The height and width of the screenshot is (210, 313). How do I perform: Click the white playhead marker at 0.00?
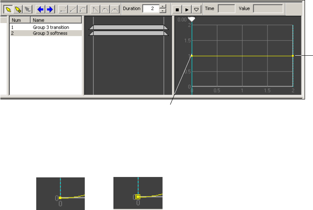192,19
